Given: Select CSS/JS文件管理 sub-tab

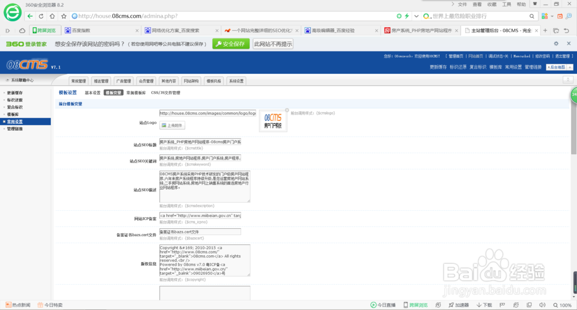Looking at the screenshot, I should coord(166,93).
